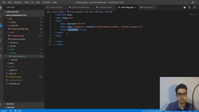The image size is (199, 112).
Task: Click line number 9 in the gutter
Action: pyautogui.click(x=50, y=39)
